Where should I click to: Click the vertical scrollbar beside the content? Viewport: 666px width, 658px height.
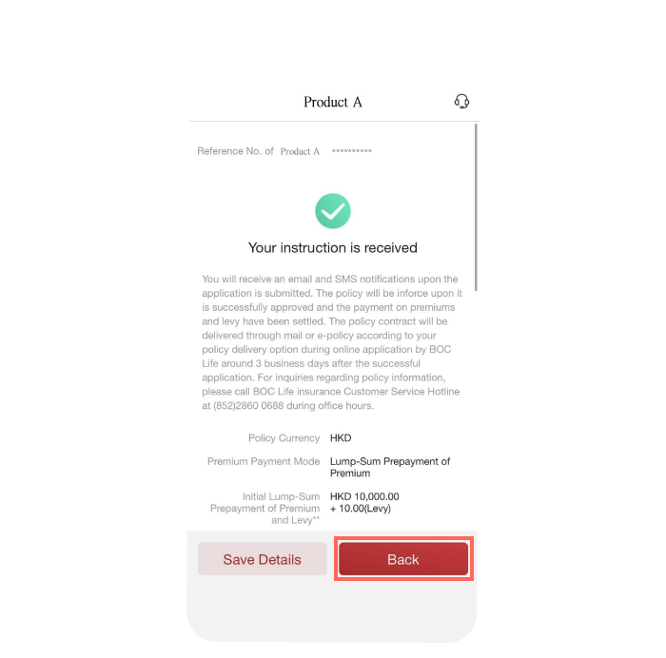[476, 207]
